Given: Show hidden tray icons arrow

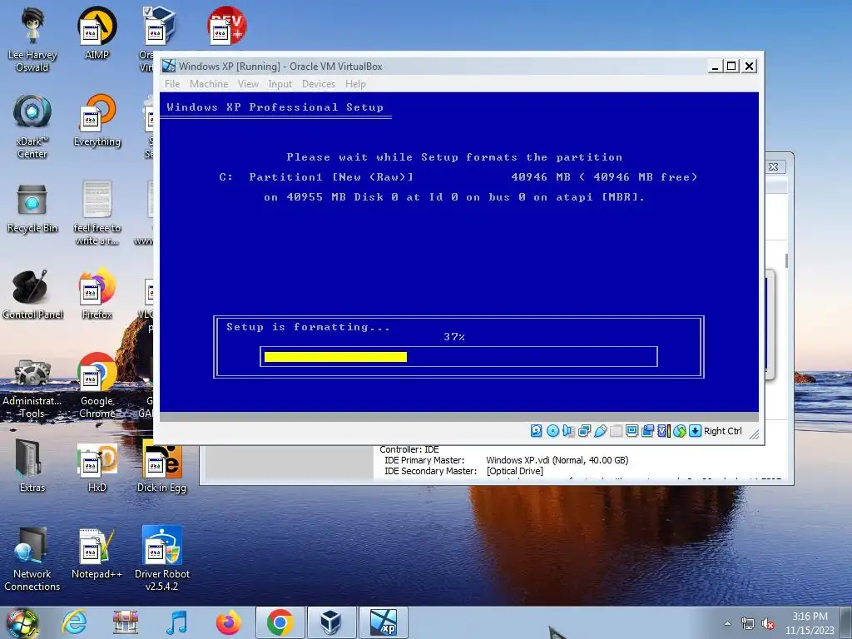Looking at the screenshot, I should tap(727, 623).
